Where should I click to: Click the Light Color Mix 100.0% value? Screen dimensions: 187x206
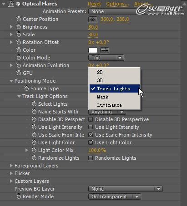tap(97, 150)
